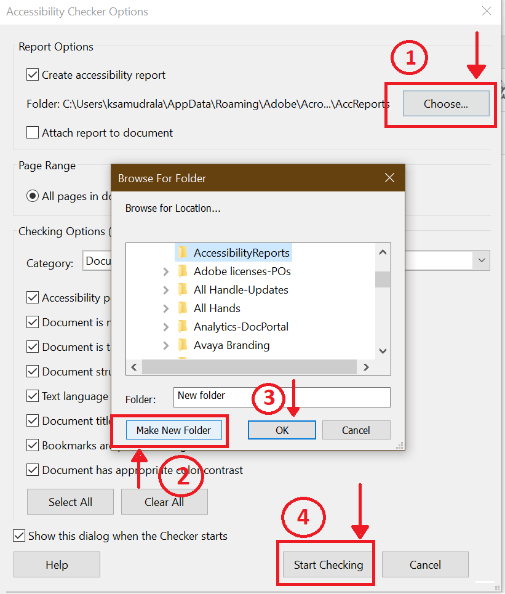Click into the Folder name input field
The image size is (505, 594).
282,397
